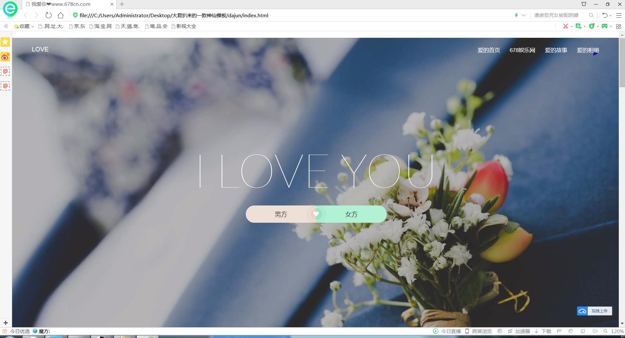This screenshot has height=338, width=625.
Task: Toggle the IE compatibility mode icon
Action: coord(570,331)
